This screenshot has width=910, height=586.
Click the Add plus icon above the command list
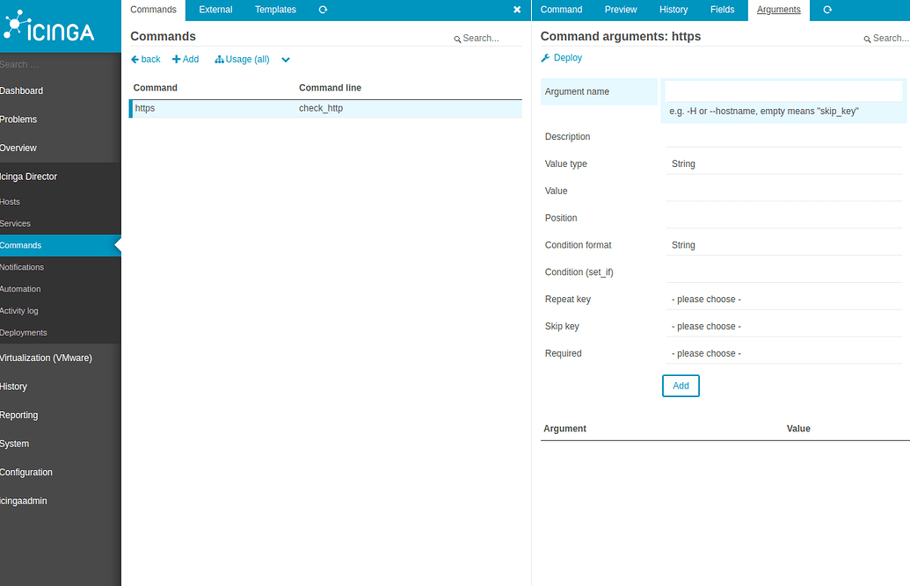click(175, 59)
